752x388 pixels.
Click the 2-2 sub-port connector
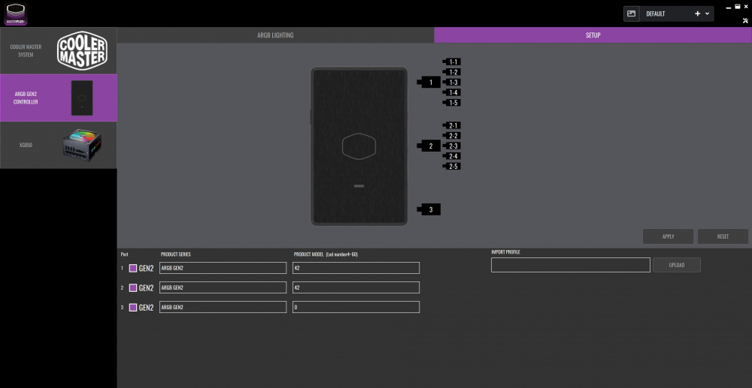pyautogui.click(x=452, y=135)
